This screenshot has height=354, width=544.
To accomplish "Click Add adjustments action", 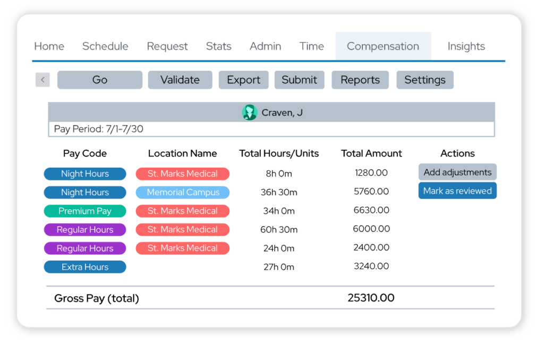I will (457, 172).
